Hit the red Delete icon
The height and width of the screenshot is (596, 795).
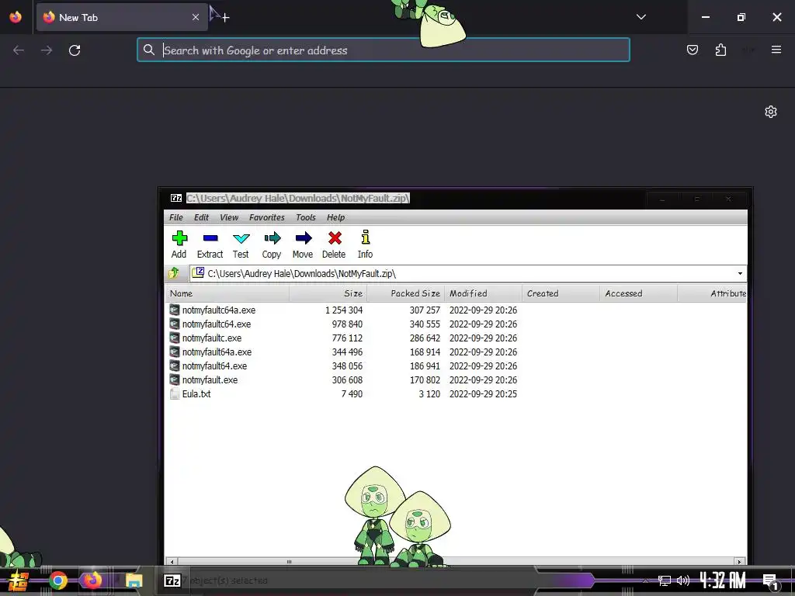[x=334, y=244]
